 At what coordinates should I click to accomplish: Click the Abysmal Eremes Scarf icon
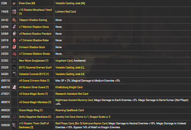click(14, 67)
